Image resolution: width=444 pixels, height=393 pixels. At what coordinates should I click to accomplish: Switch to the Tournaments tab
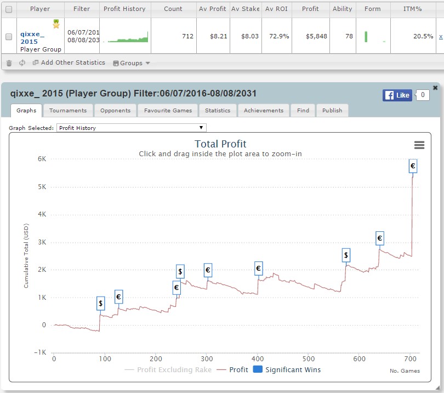(68, 110)
